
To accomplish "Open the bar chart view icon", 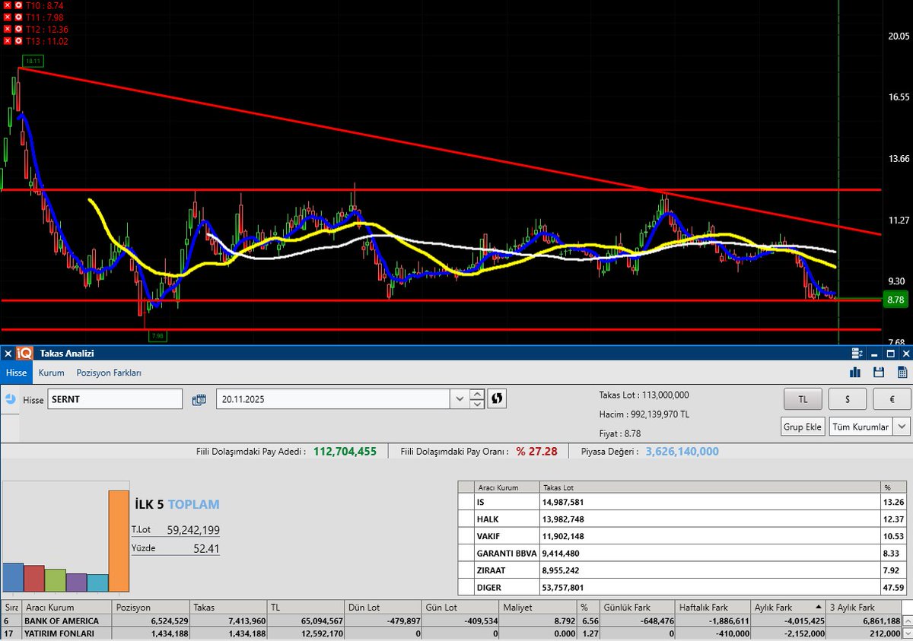I will pos(854,373).
